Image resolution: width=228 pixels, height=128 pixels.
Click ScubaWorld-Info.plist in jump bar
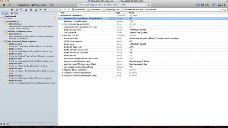pyautogui.click(x=133, y=10)
